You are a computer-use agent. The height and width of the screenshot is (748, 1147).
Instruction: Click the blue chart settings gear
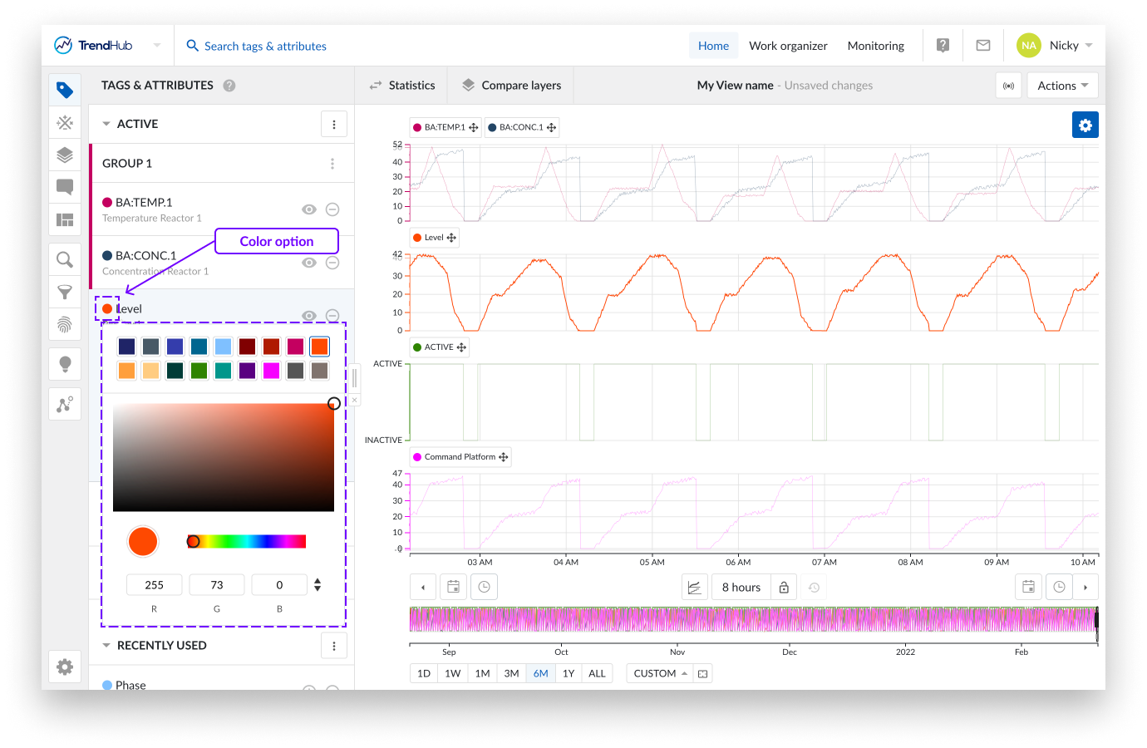point(1085,125)
